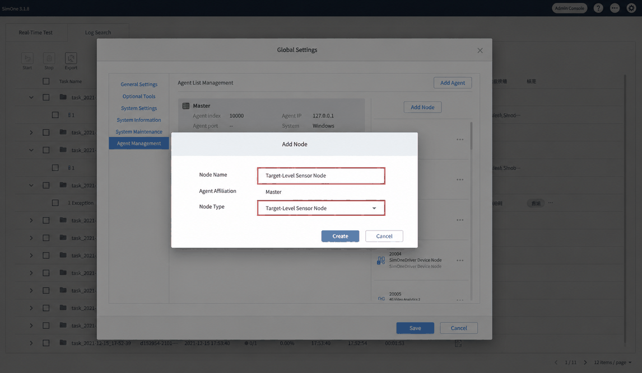Switch to the Real-Time Test tab
The image size is (642, 373).
(x=36, y=32)
